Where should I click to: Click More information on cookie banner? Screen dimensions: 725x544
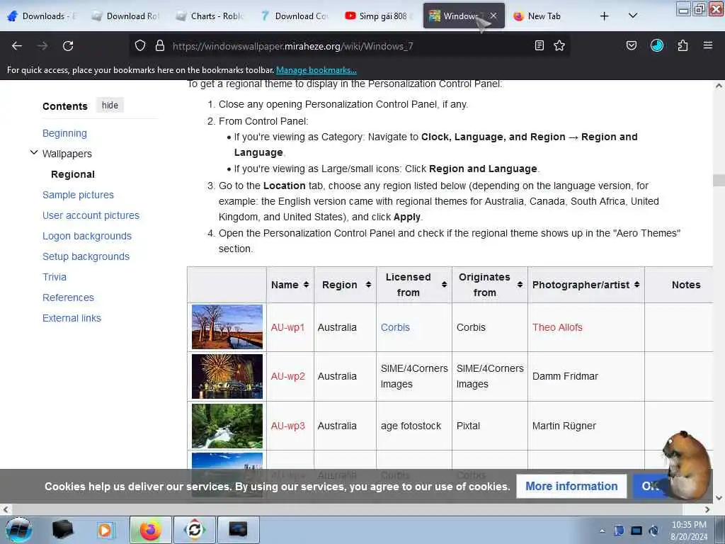point(571,486)
